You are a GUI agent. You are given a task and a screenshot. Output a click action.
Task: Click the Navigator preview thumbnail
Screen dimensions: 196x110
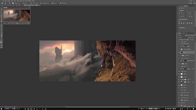(x=17, y=15)
